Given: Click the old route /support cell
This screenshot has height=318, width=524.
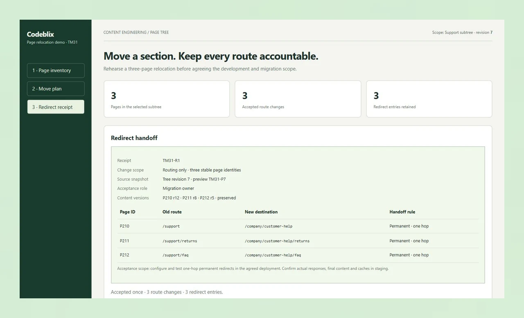Looking at the screenshot, I should coord(171,226).
